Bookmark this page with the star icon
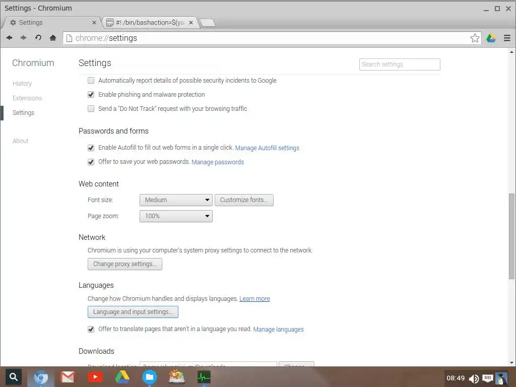 pyautogui.click(x=475, y=38)
